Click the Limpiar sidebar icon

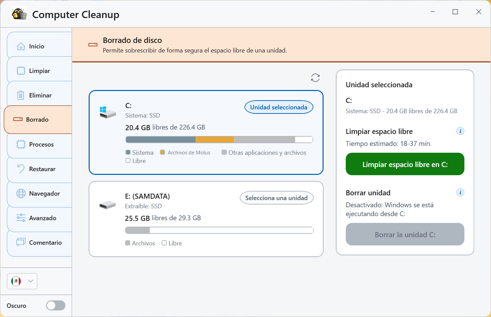click(x=21, y=71)
